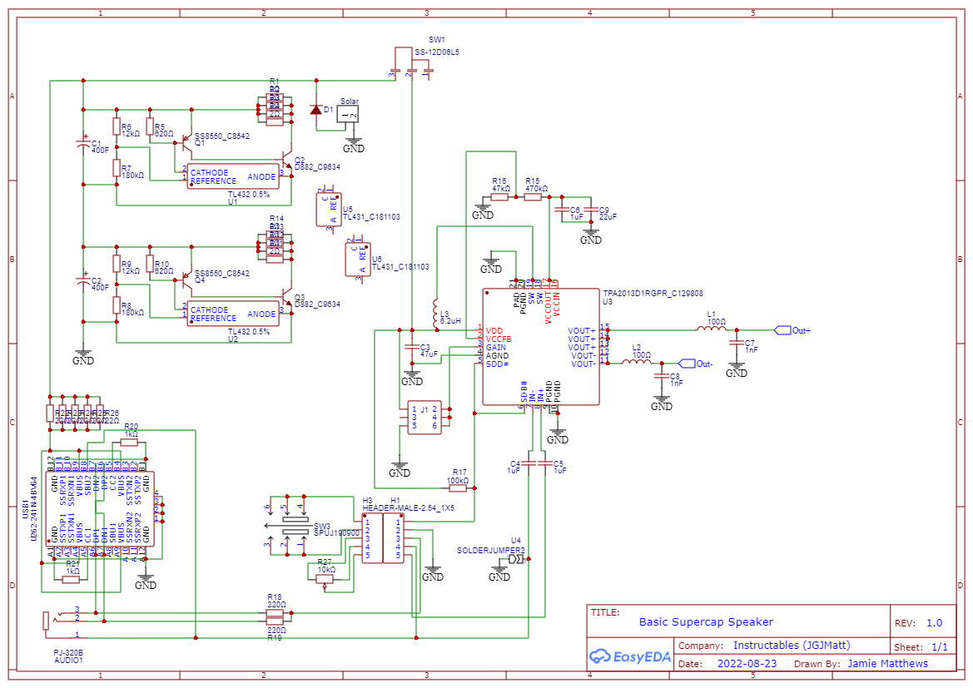Select the Solar connector component
The image size is (973, 688).
[351, 115]
